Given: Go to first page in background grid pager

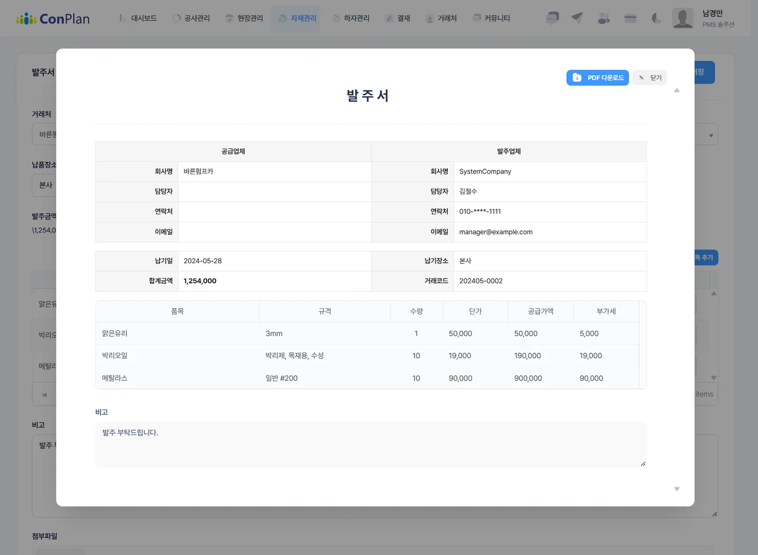Looking at the screenshot, I should coord(45,394).
